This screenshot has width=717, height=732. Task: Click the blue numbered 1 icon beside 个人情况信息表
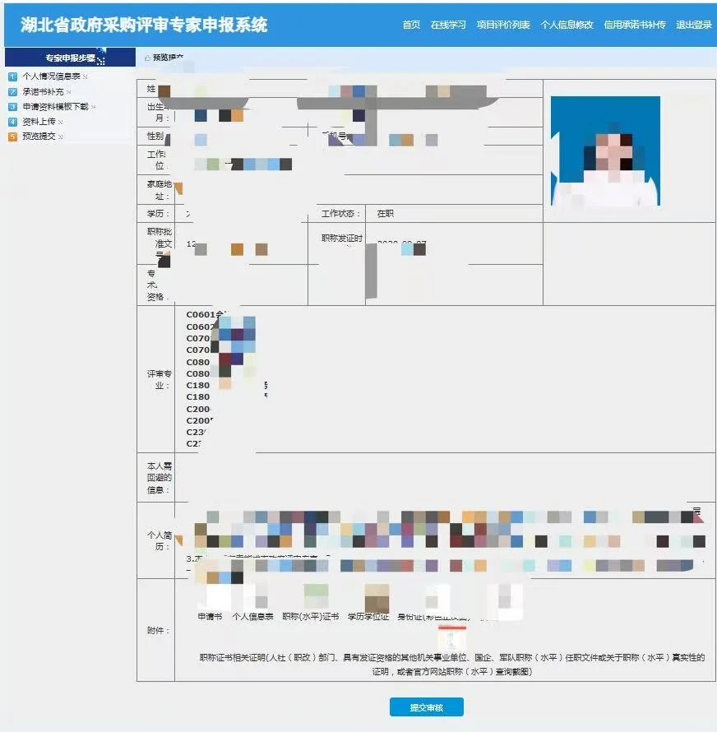[x=12, y=76]
